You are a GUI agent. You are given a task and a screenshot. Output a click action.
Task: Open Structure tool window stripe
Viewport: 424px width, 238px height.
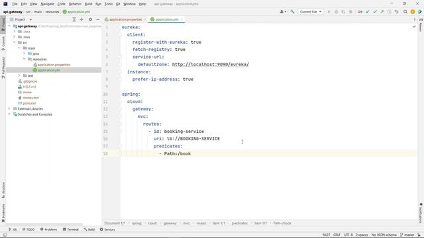[x=3, y=190]
